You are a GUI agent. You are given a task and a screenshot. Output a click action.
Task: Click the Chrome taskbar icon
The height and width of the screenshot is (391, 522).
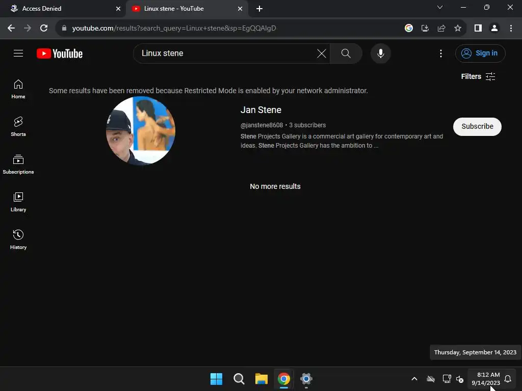[x=283, y=379]
